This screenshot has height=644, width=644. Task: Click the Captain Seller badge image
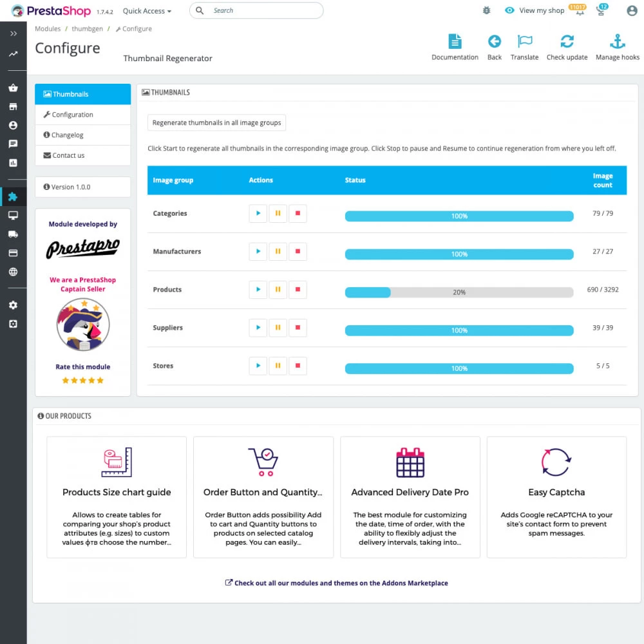pyautogui.click(x=83, y=325)
